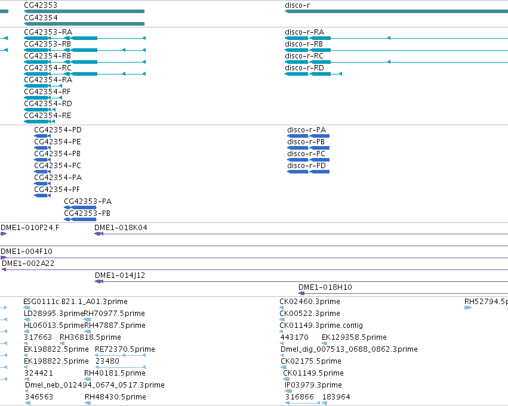Select clone DME1-010P24.F
Image resolution: width=508 pixels, height=406 pixels.
pyautogui.click(x=4, y=234)
